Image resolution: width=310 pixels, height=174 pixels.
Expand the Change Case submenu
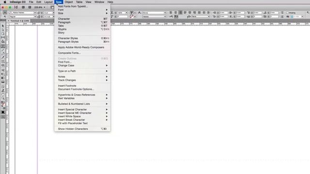(x=82, y=66)
